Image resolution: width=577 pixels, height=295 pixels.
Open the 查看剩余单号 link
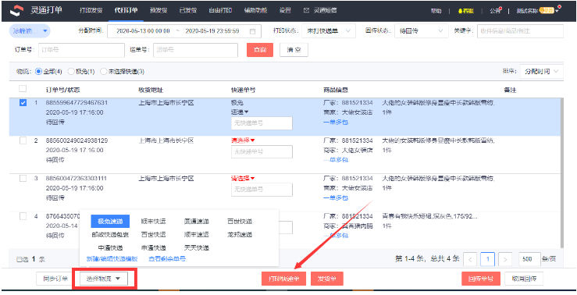point(166,258)
